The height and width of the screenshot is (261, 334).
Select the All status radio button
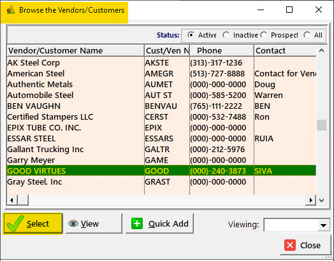(307, 35)
